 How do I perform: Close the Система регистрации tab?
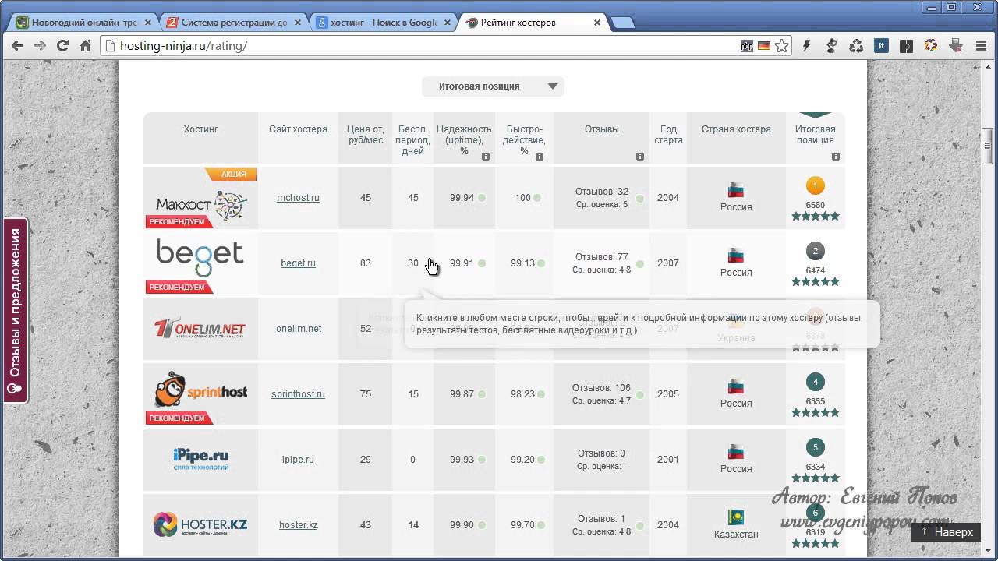pos(298,23)
